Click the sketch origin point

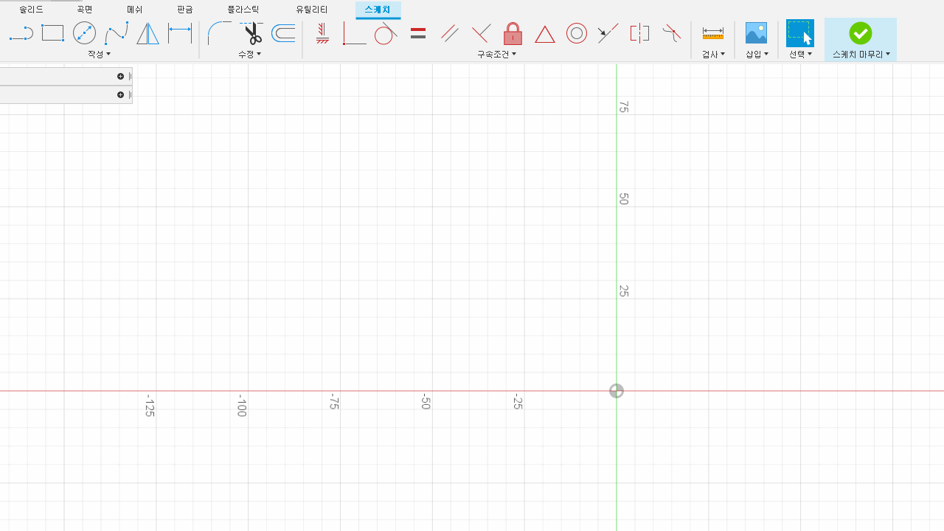click(x=617, y=391)
